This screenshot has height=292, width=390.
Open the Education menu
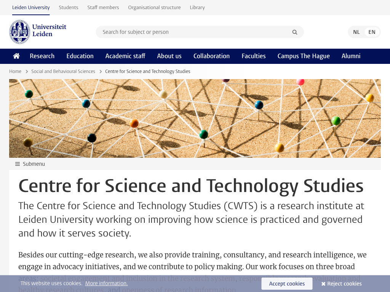click(80, 56)
